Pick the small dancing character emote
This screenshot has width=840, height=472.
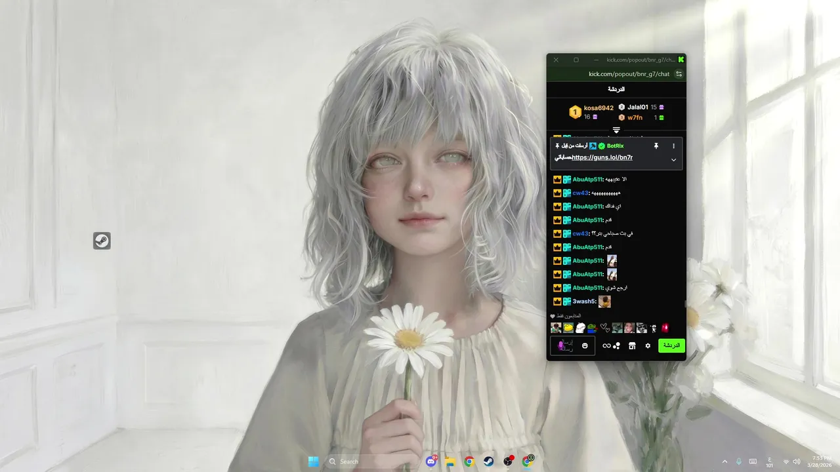[653, 328]
